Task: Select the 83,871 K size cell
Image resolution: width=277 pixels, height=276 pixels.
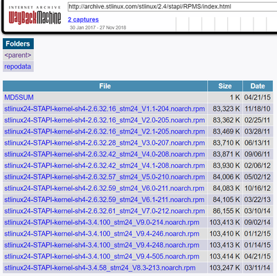Action: [225, 154]
